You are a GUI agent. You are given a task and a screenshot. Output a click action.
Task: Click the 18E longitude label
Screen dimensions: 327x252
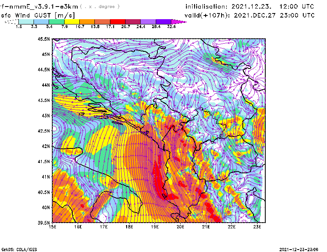pos(129,227)
